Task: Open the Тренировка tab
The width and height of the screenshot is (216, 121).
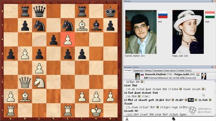Action: [158, 71]
